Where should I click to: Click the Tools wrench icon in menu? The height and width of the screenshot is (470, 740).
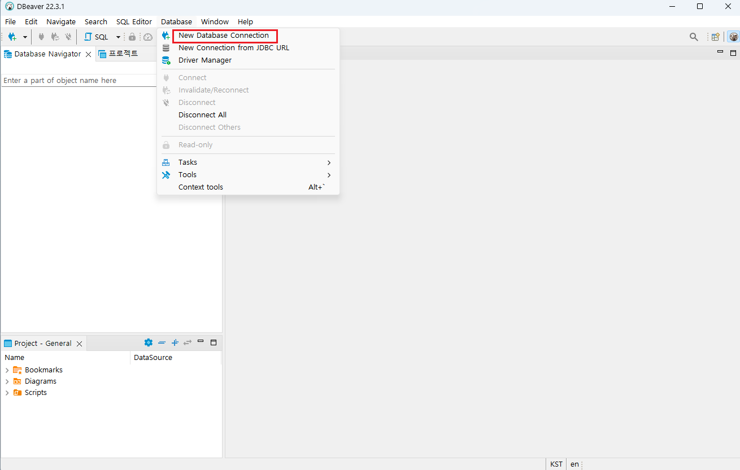(x=166, y=175)
